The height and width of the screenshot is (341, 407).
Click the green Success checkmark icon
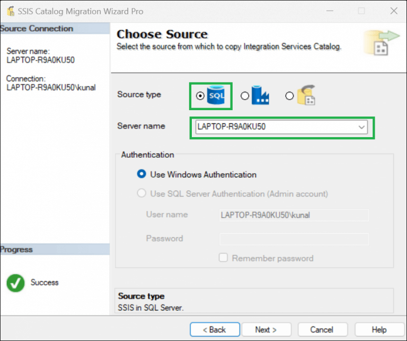[15, 283]
